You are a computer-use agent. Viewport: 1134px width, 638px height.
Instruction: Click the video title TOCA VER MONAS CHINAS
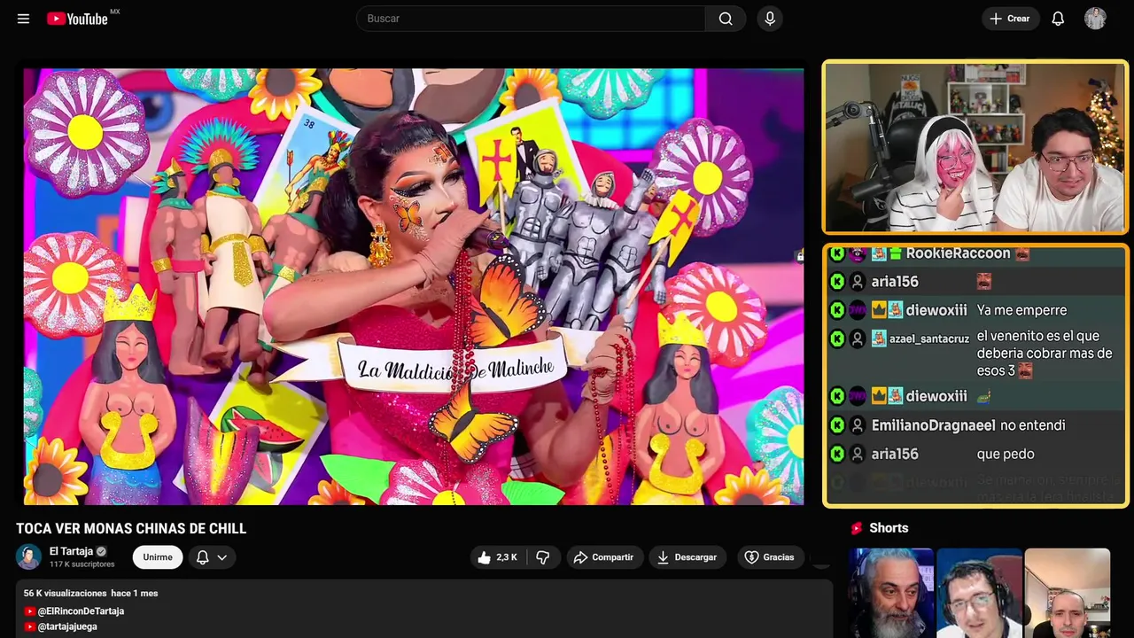pos(131,528)
